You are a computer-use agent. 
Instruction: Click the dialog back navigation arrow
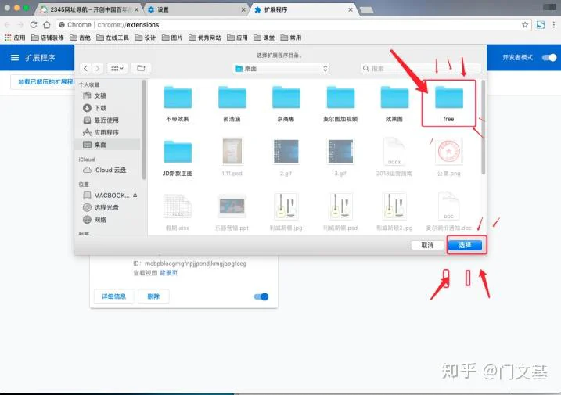click(x=86, y=68)
